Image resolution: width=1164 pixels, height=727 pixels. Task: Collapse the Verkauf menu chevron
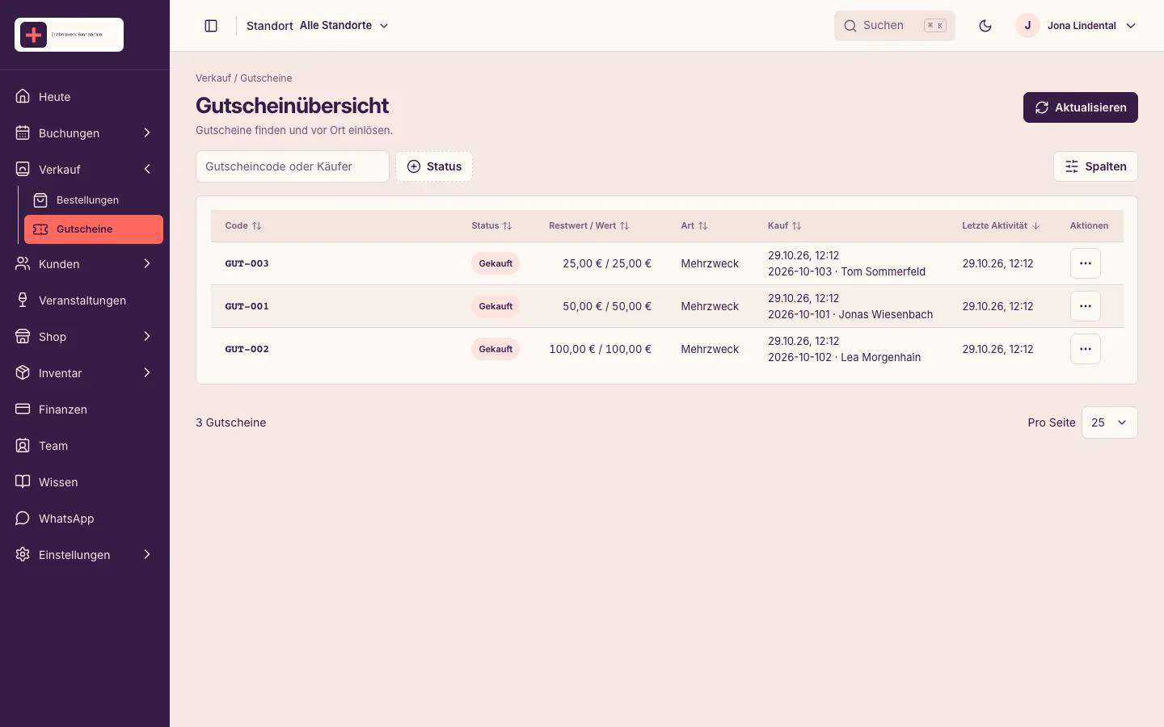[x=147, y=169]
